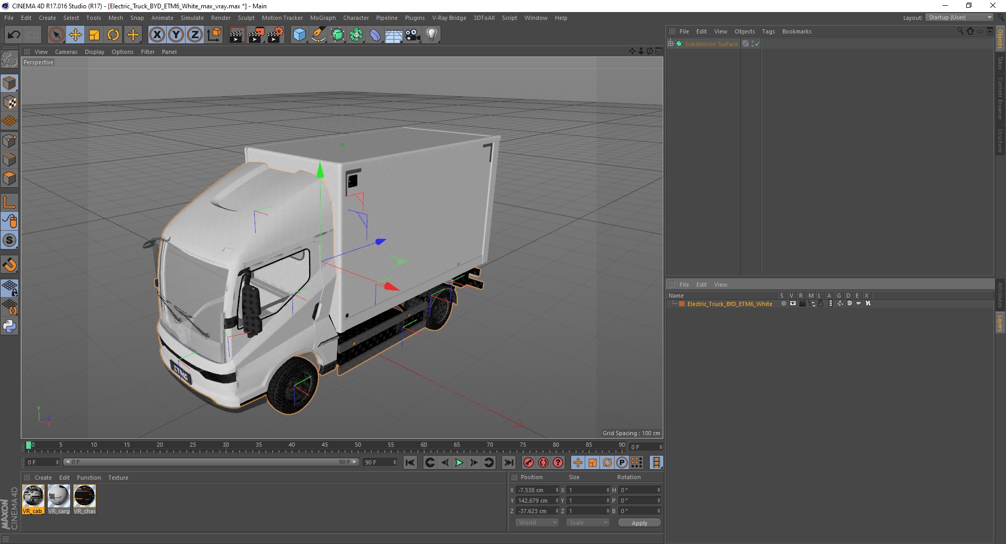Open viewport Cameras menu

coord(66,52)
